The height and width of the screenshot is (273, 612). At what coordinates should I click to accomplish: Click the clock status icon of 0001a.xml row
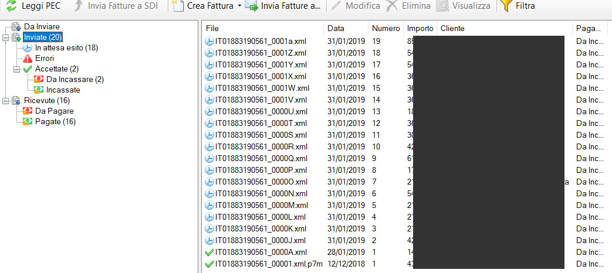[x=209, y=41]
